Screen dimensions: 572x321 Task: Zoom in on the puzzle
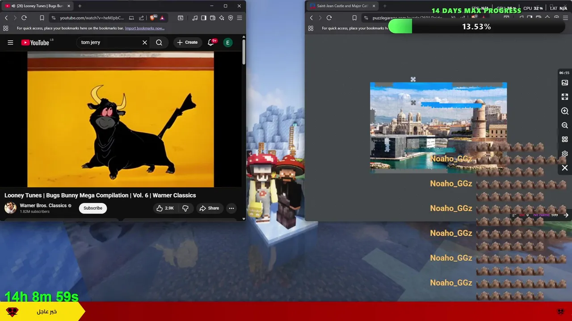click(565, 111)
